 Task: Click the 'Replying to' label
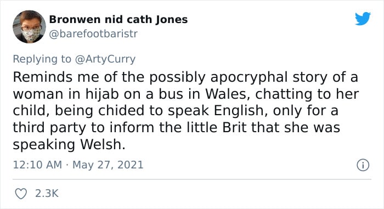[42, 59]
